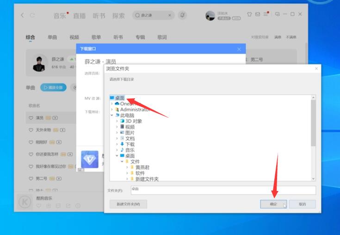Like the current track in player bar
Screen dimensions: 340x235
tap(38, 205)
